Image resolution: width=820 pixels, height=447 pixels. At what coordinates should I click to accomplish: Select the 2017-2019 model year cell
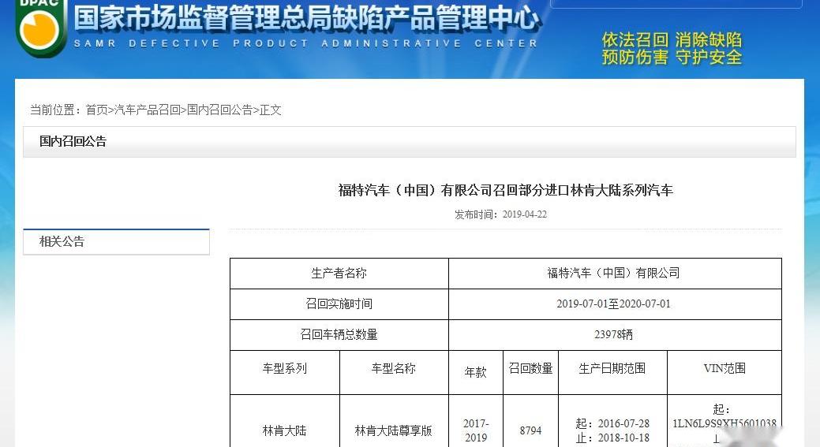click(x=475, y=421)
